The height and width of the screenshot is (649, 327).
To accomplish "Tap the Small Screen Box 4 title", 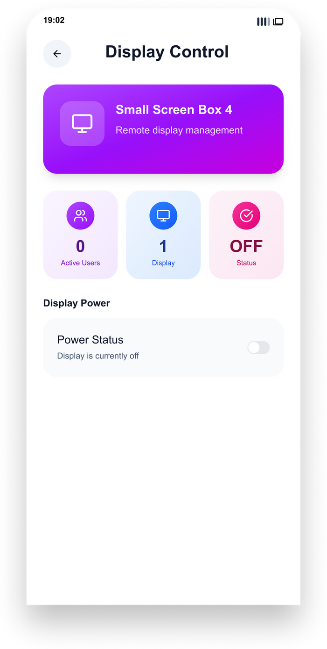I will coord(174,110).
